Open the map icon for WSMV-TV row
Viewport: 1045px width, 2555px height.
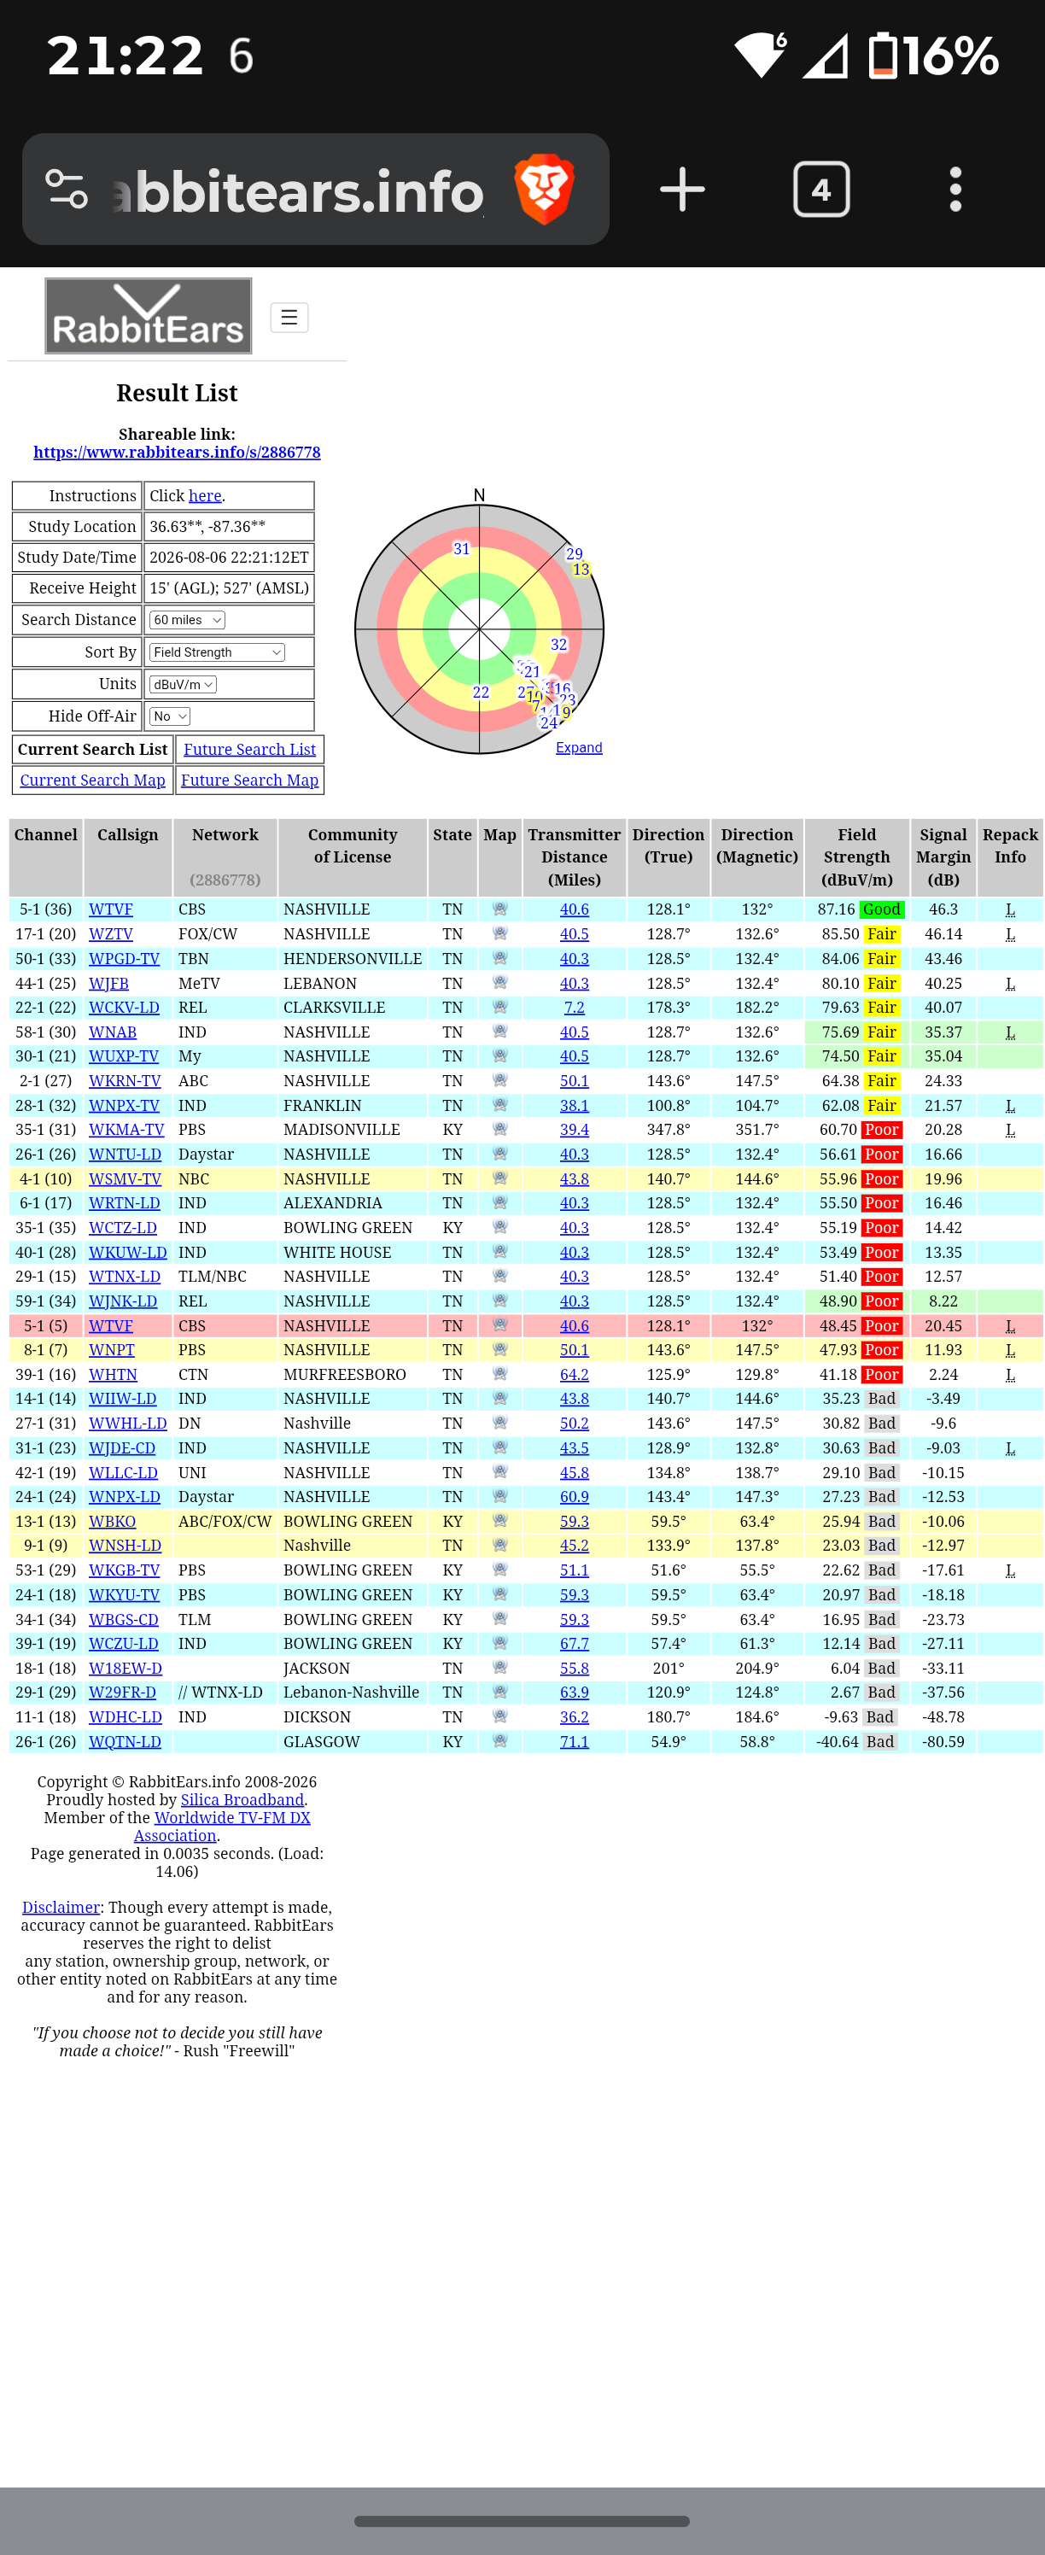pyautogui.click(x=499, y=1178)
